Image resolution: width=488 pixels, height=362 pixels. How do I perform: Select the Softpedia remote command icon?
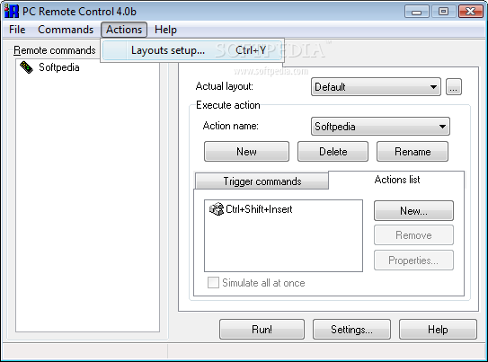tap(26, 67)
